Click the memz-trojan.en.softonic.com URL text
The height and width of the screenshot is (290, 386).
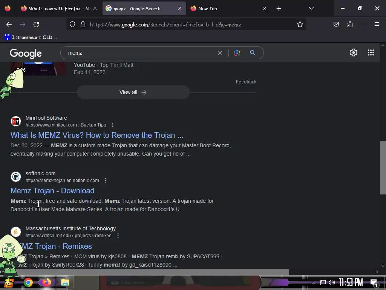62,180
